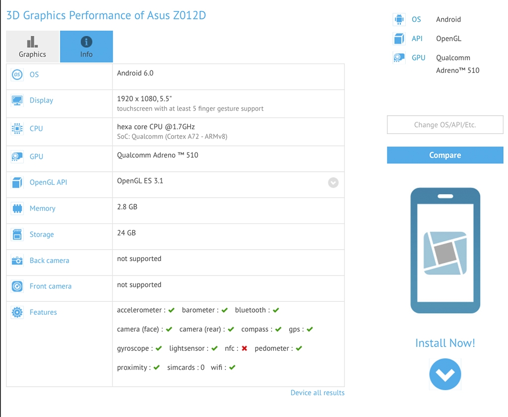Click the Back camera label
Screen dimensions: 508x417
[49, 261]
